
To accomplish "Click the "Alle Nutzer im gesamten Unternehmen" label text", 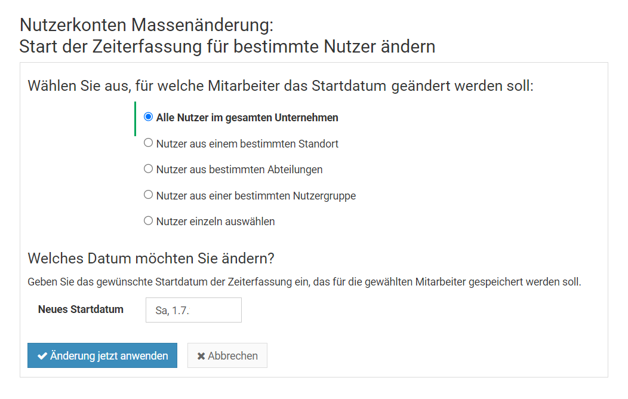I will (247, 118).
